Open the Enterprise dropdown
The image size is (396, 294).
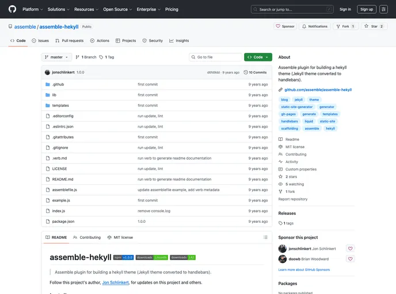(x=148, y=9)
